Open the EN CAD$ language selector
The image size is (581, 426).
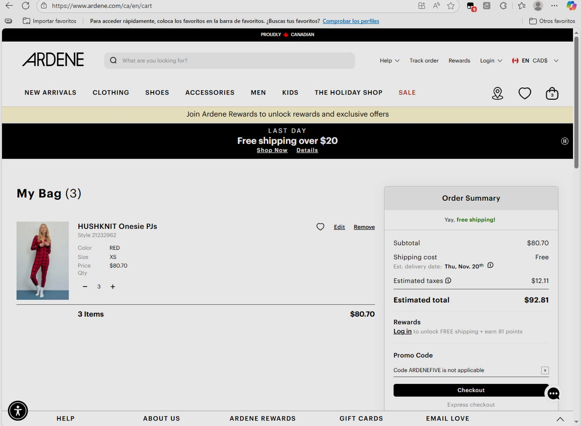[x=535, y=60]
